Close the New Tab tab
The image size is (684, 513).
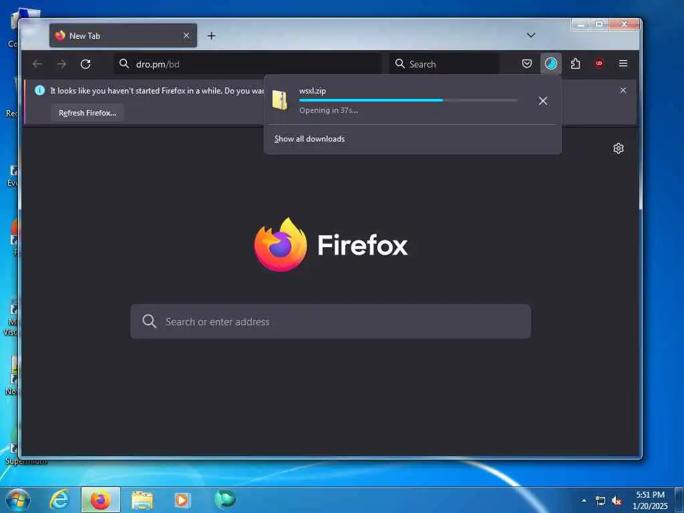click(186, 36)
